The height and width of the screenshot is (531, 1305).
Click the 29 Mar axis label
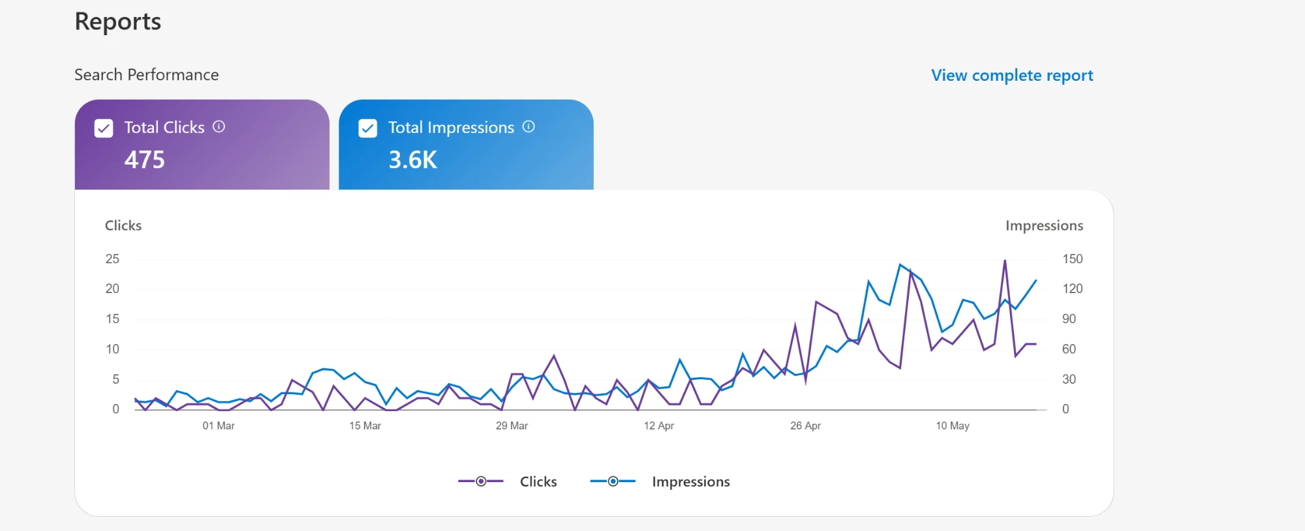(512, 425)
